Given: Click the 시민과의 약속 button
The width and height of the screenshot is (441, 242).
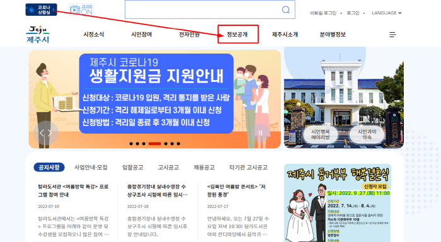Looking at the screenshot, I should pyautogui.click(x=367, y=134).
